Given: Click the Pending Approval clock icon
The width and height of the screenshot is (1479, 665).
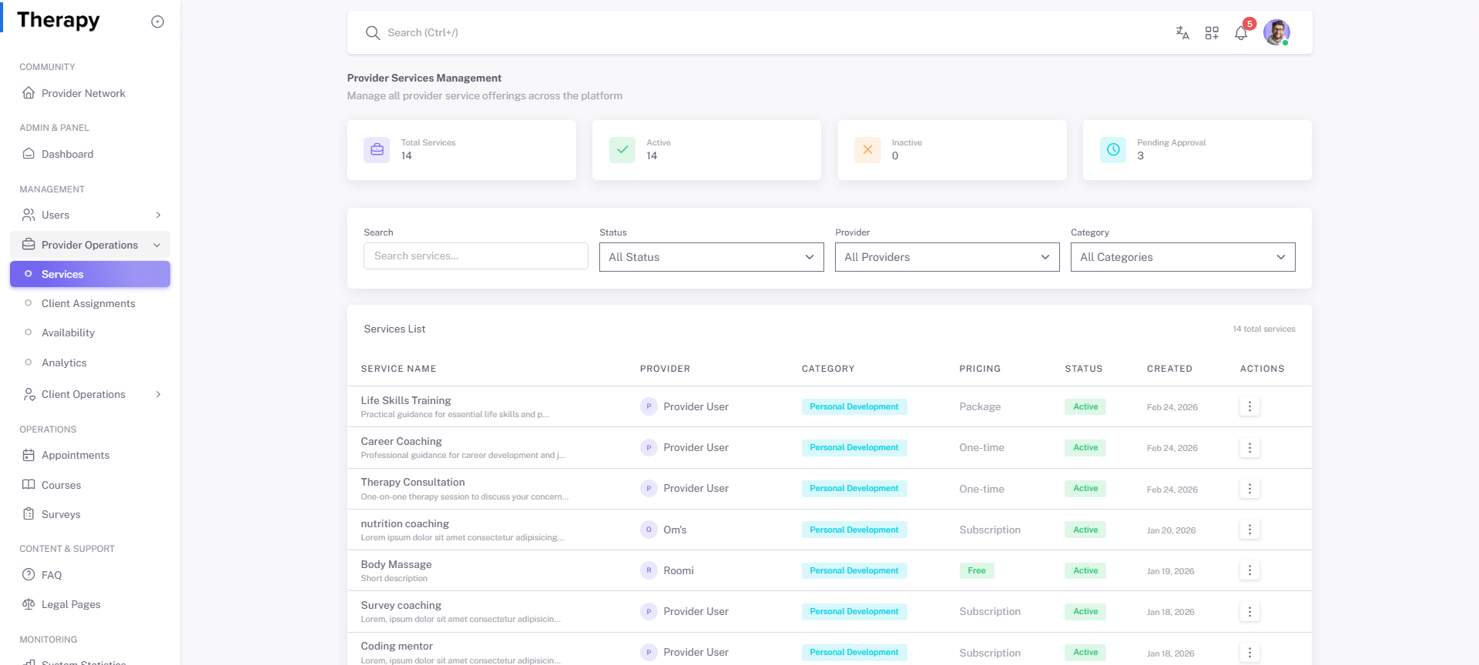Looking at the screenshot, I should point(1113,150).
